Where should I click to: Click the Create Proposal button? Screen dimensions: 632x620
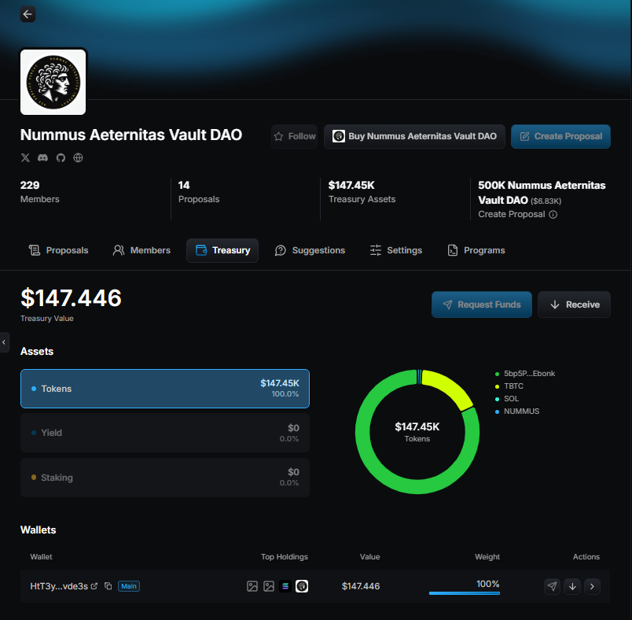tap(561, 136)
